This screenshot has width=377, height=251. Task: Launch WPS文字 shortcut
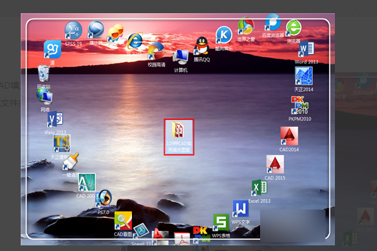point(241,209)
